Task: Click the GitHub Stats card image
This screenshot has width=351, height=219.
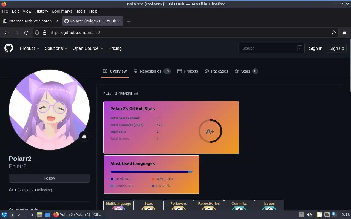Action: click(x=171, y=127)
